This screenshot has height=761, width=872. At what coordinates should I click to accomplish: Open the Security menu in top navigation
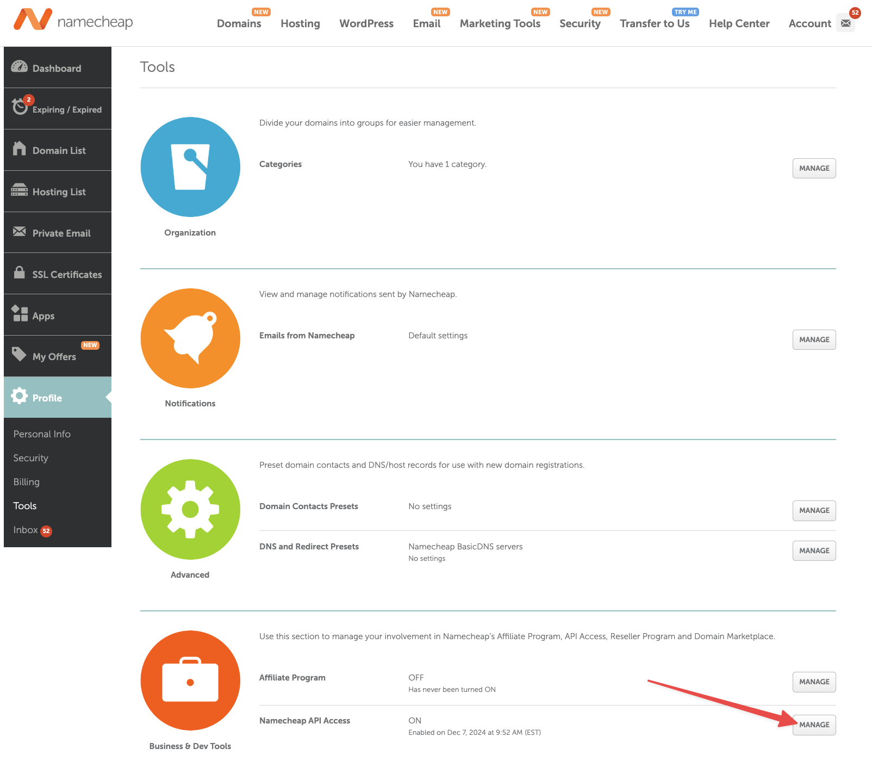click(x=580, y=23)
